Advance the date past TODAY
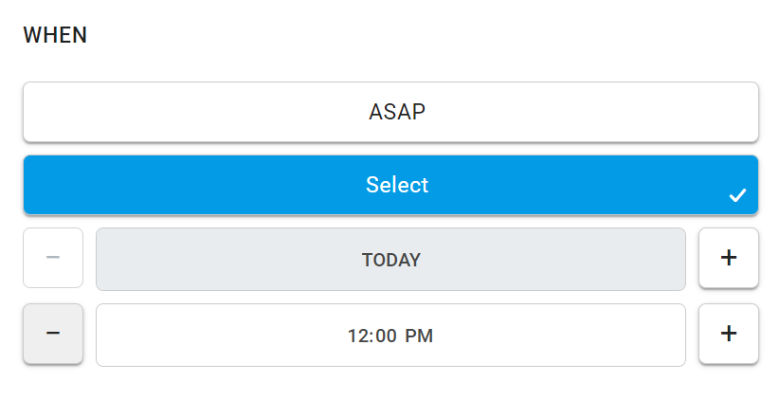Image resolution: width=779 pixels, height=400 pixels. [x=729, y=258]
